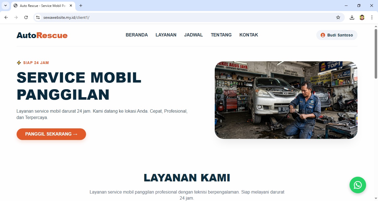Open site information icon in address bar
The height and width of the screenshot is (201, 378).
pyautogui.click(x=38, y=17)
